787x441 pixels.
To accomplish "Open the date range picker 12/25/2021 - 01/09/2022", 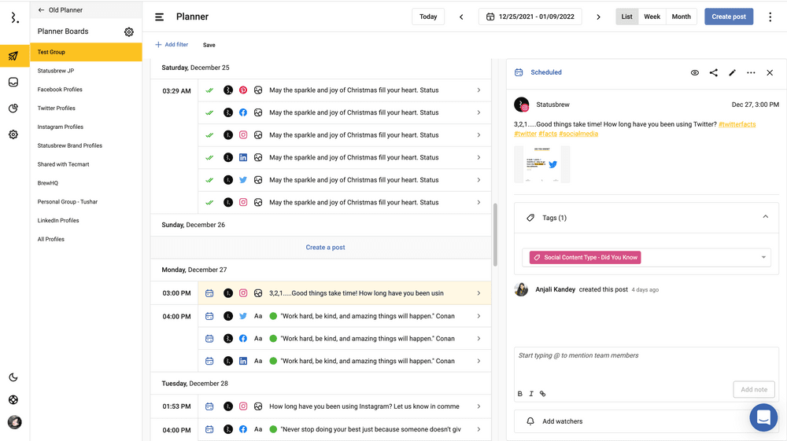I will pos(530,17).
